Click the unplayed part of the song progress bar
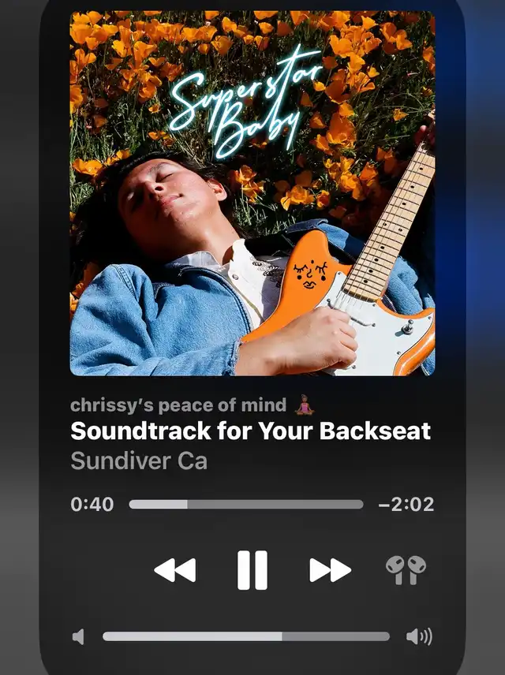Screen dimensions: 505x675 point(275,505)
